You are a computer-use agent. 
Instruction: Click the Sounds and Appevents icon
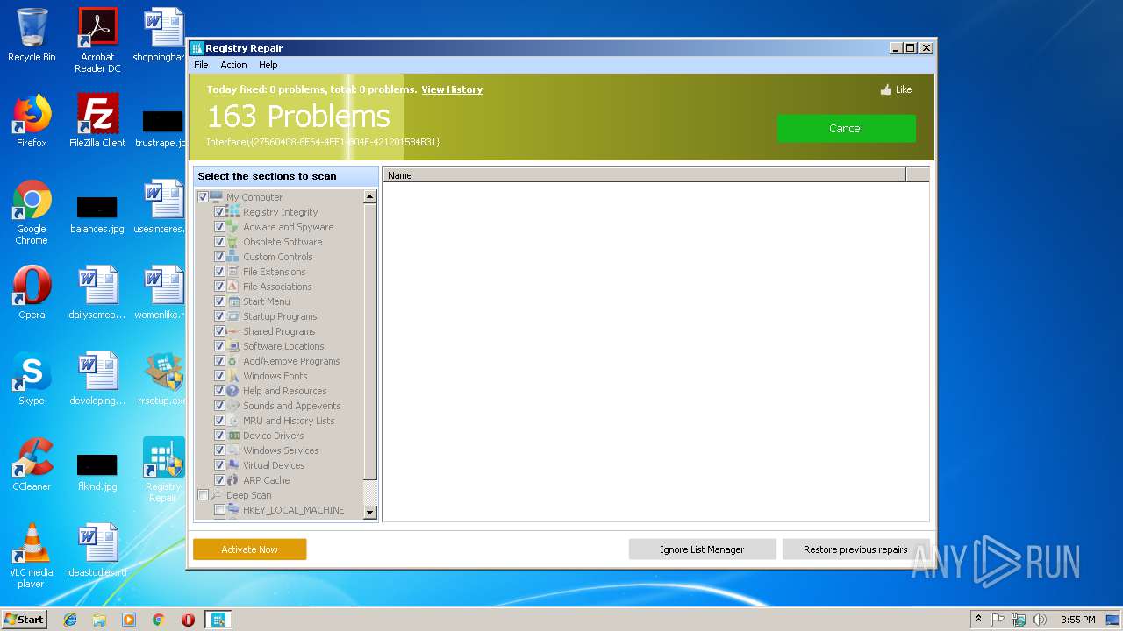[233, 406]
